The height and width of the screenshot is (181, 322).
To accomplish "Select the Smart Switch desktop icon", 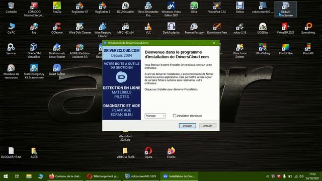I will tap(57, 70).
